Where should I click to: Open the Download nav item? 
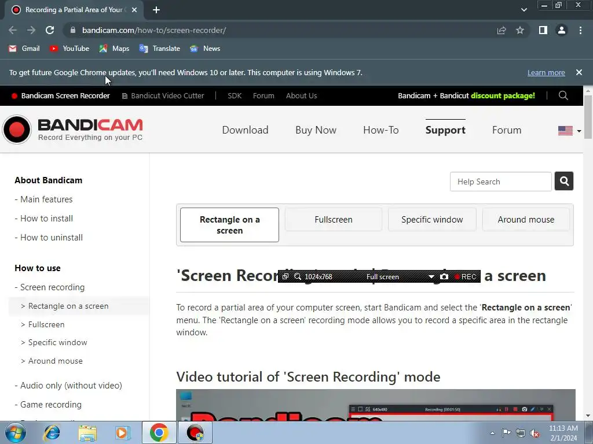(245, 130)
